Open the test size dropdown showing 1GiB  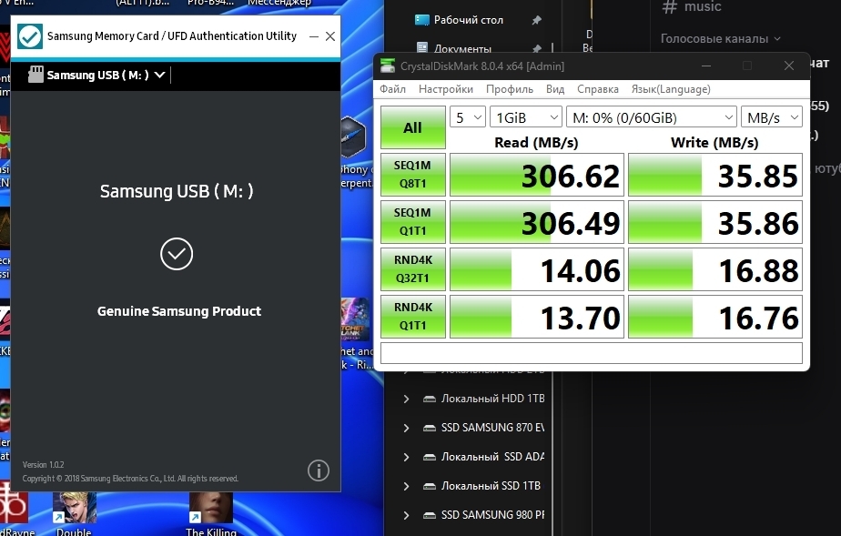point(526,116)
